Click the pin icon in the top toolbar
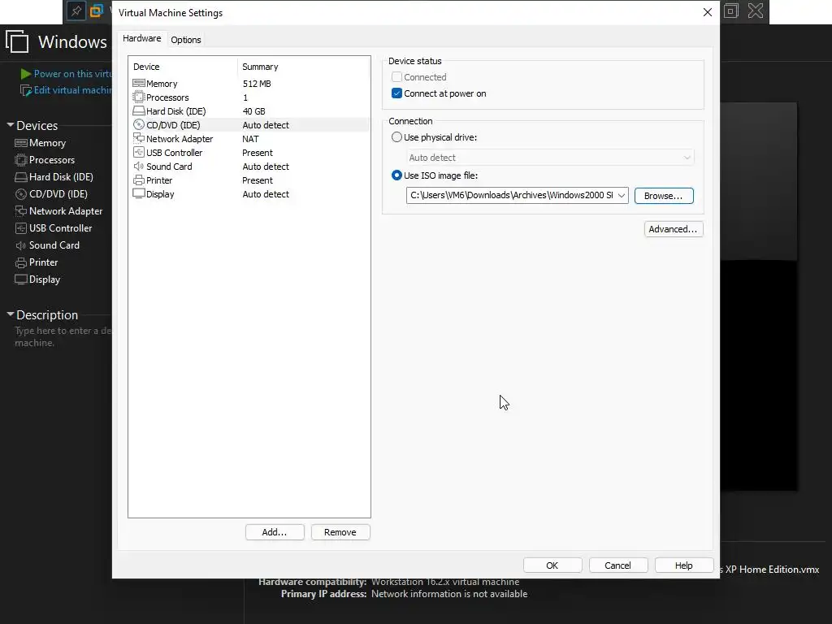The height and width of the screenshot is (624, 832). coord(76,11)
